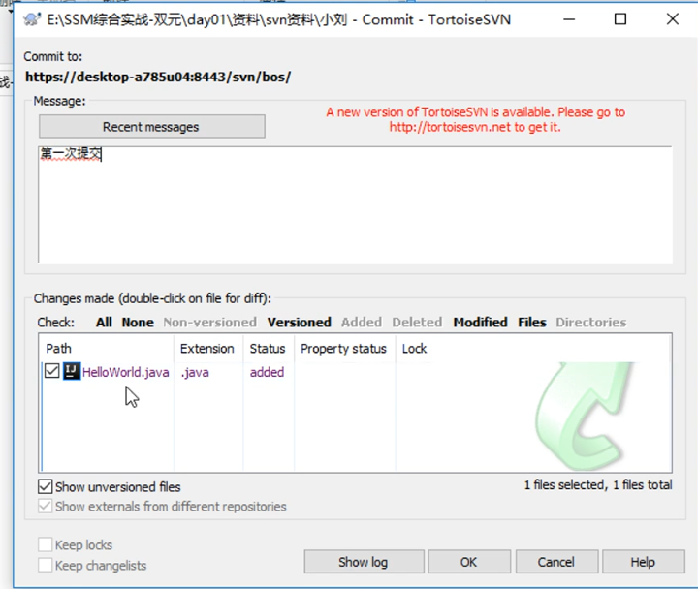Click the new version available notice
The image size is (698, 589).
[475, 119]
